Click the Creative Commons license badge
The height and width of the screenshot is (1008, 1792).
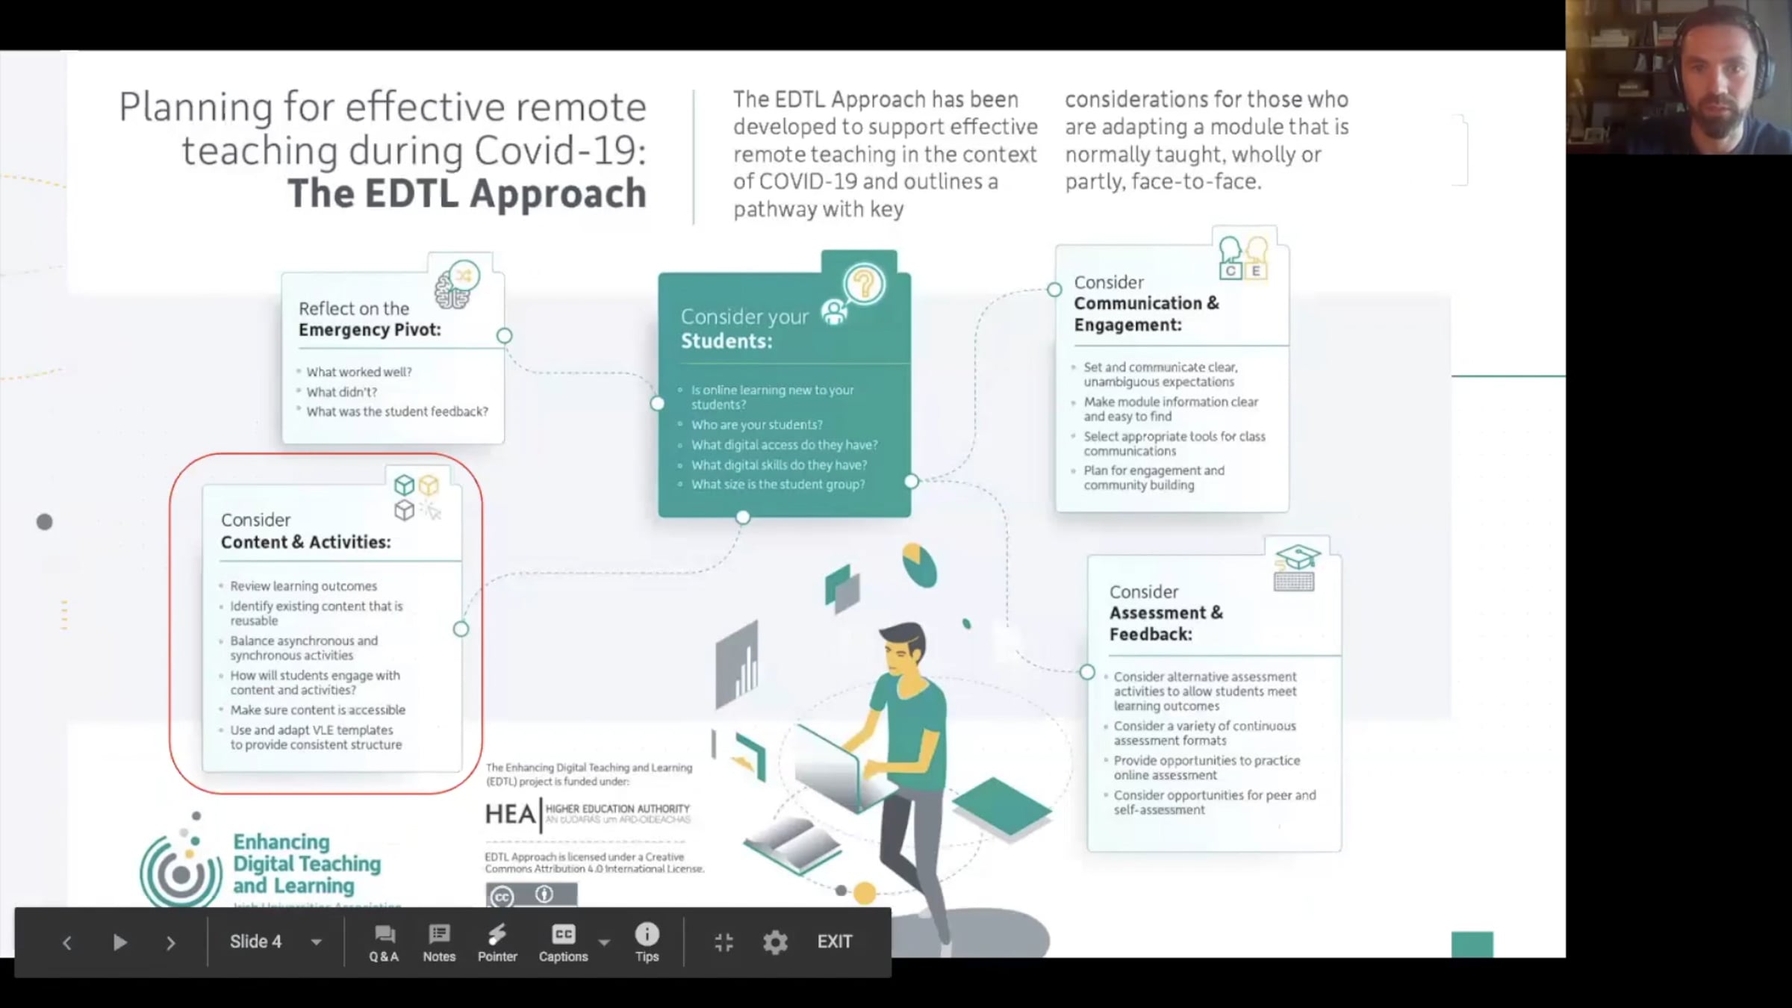pyautogui.click(x=531, y=895)
